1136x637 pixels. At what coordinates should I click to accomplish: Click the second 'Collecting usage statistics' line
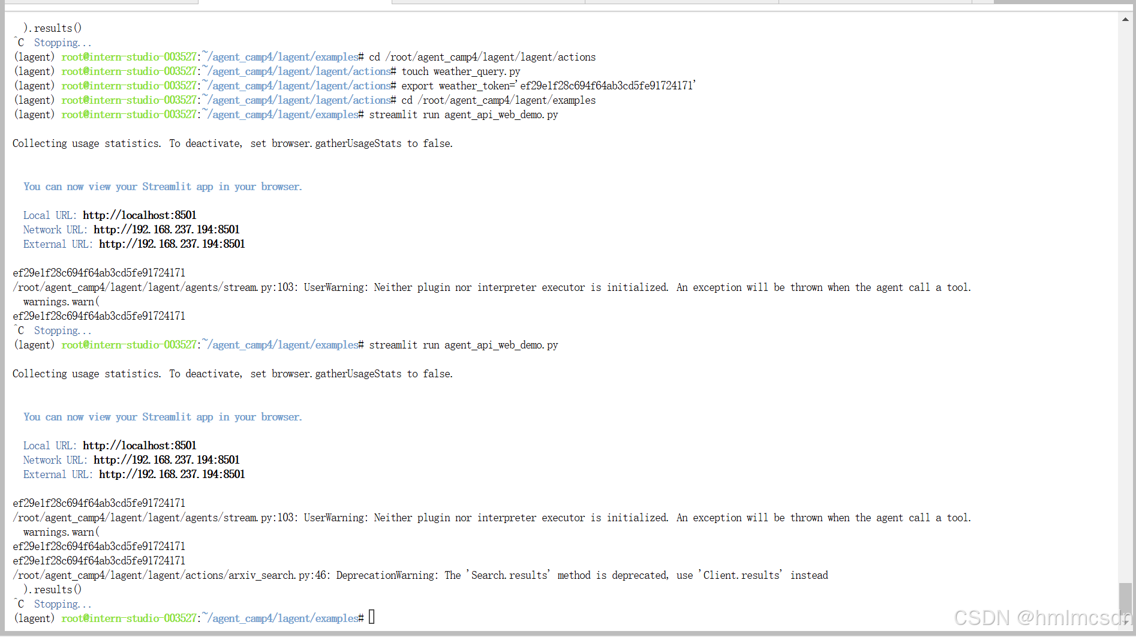point(233,374)
